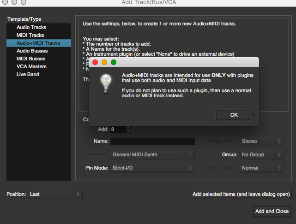The height and width of the screenshot is (224, 296).
Task: Open the Record Mode Normal dropdown
Action: tap(261, 168)
